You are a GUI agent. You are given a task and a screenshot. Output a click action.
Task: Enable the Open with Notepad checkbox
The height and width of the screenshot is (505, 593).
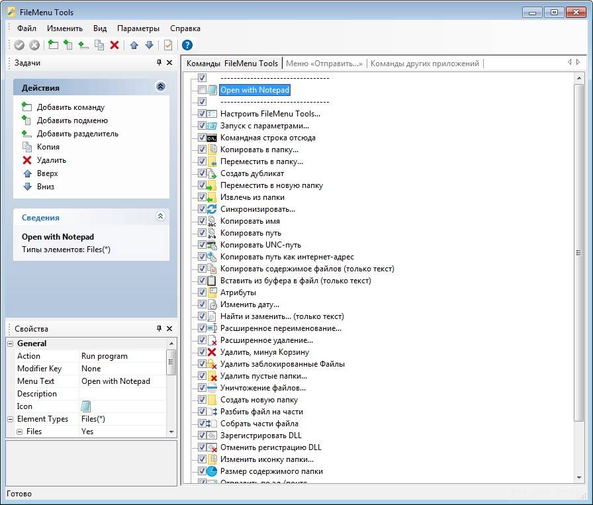click(202, 89)
